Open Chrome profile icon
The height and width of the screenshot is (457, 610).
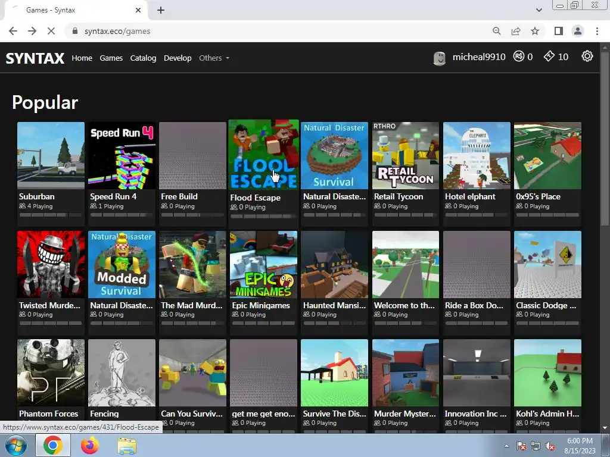pyautogui.click(x=578, y=31)
